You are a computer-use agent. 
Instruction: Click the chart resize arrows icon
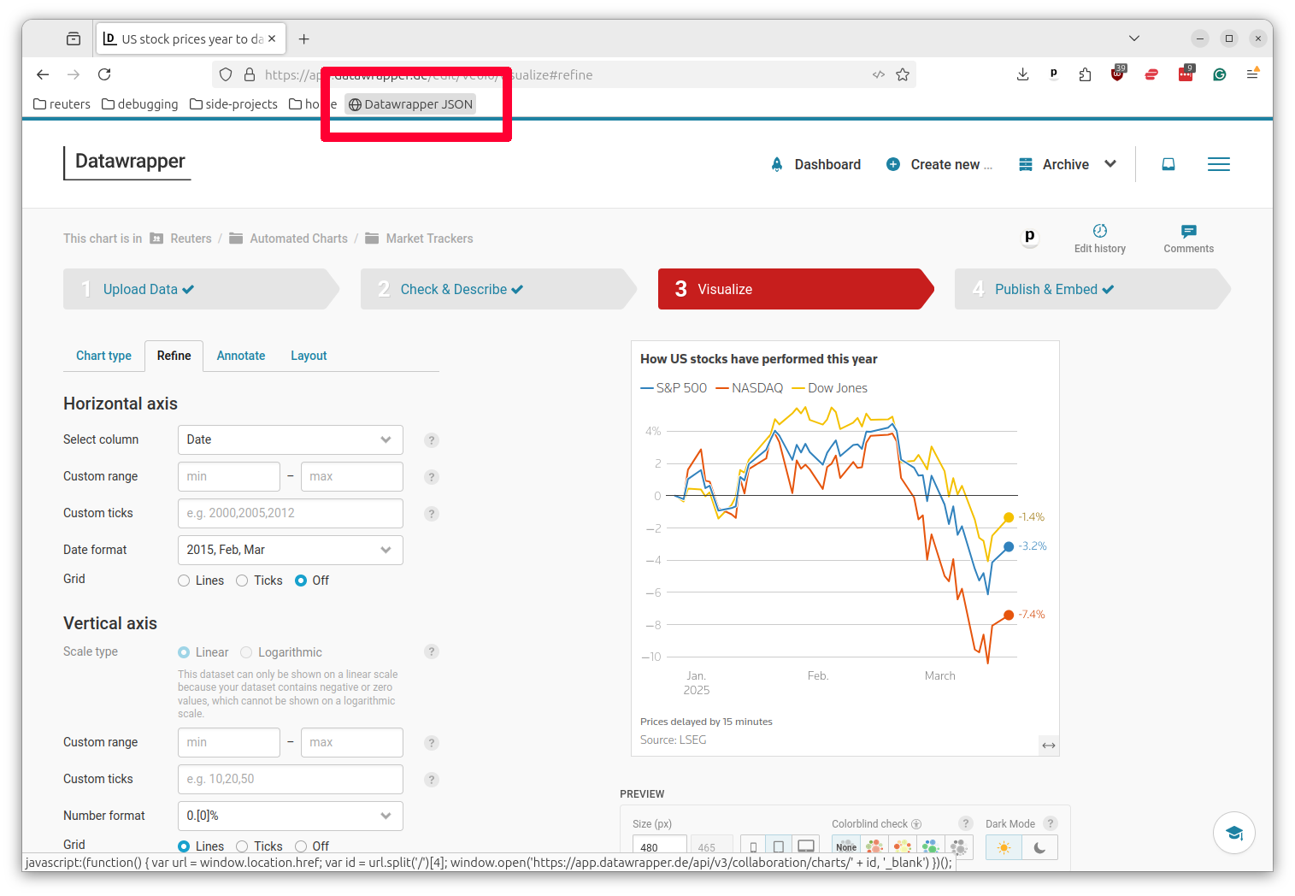tap(1049, 746)
